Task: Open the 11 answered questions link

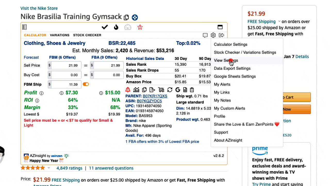Action: pyautogui.click(x=111, y=168)
